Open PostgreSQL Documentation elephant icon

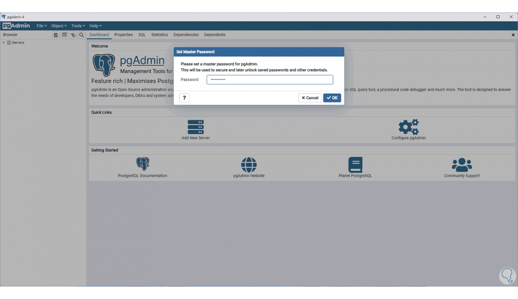tap(143, 164)
